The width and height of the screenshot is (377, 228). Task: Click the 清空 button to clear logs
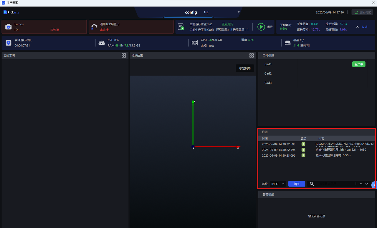pos(297,184)
